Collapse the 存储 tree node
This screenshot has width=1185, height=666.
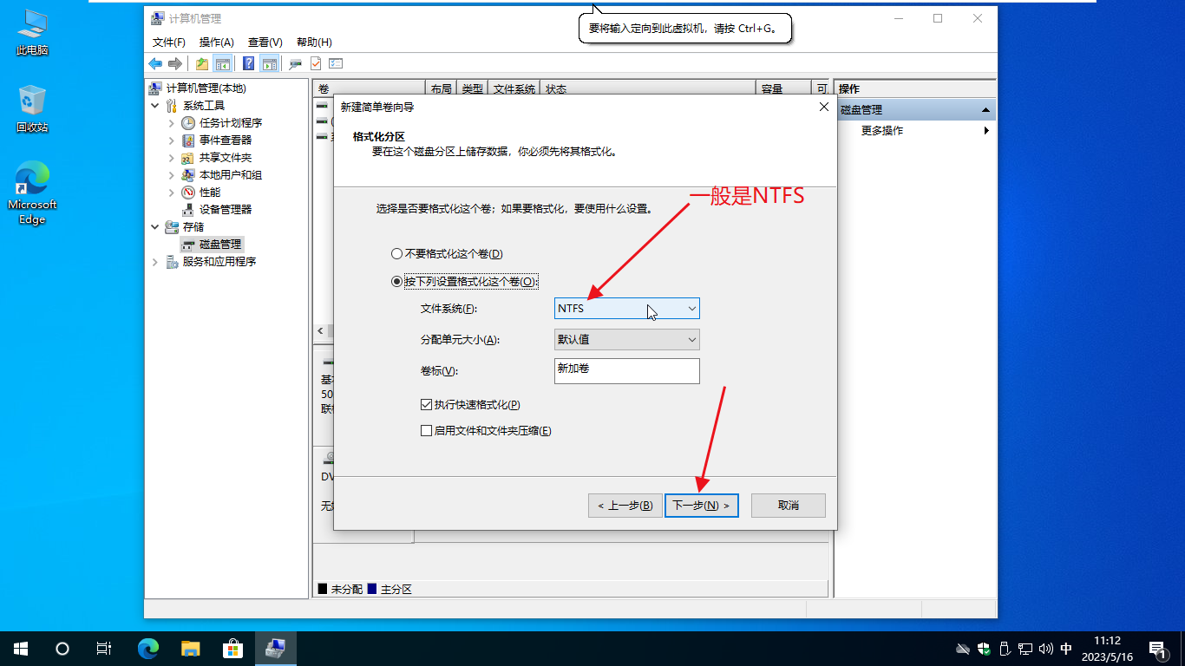pos(155,227)
